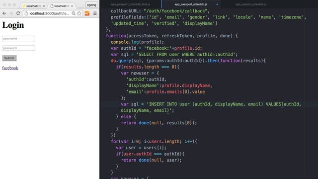318x179 pixels.
Task: Open the orange browser extension icon
Action: click(x=87, y=13)
